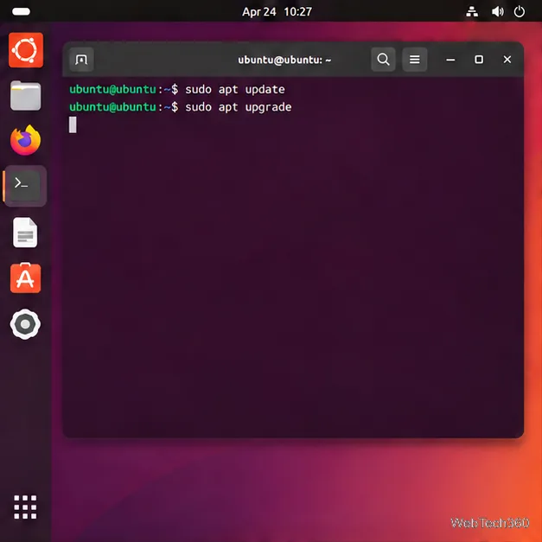Close the terminal window
This screenshot has width=542, height=542.
507,60
